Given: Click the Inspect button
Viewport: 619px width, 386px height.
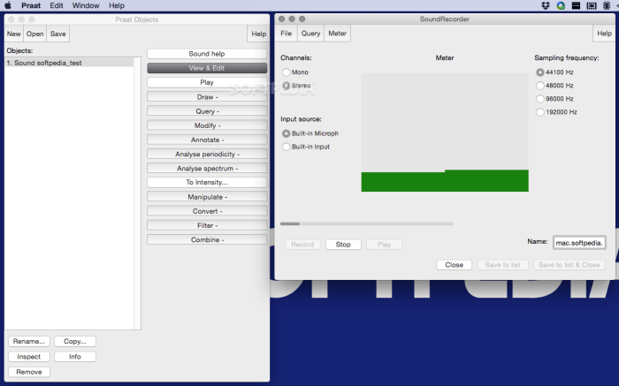Looking at the screenshot, I should tap(29, 357).
